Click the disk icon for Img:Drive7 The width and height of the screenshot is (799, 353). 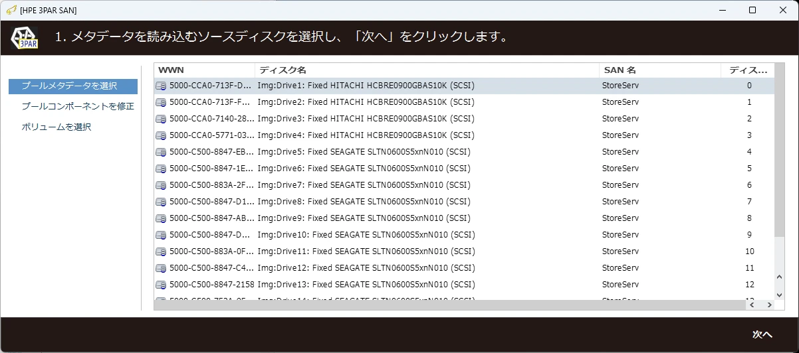pyautogui.click(x=161, y=185)
